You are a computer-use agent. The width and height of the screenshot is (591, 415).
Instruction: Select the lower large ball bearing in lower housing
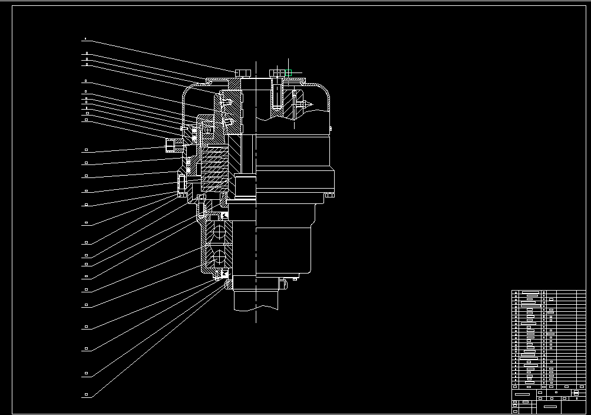click(219, 258)
